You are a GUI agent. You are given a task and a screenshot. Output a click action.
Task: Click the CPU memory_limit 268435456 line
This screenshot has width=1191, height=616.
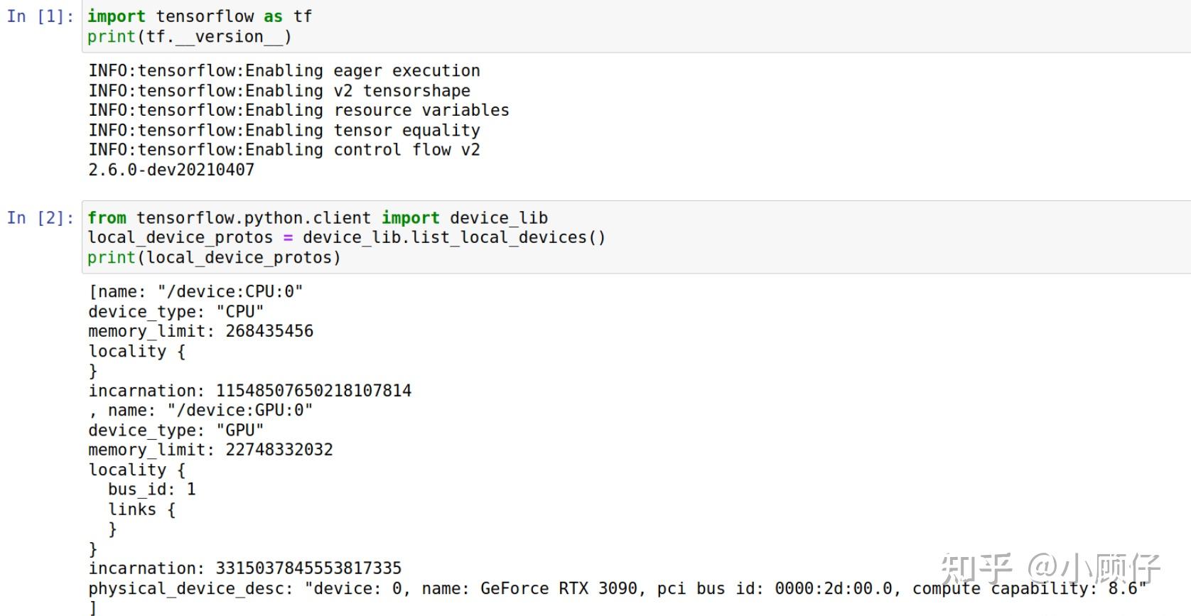201,331
